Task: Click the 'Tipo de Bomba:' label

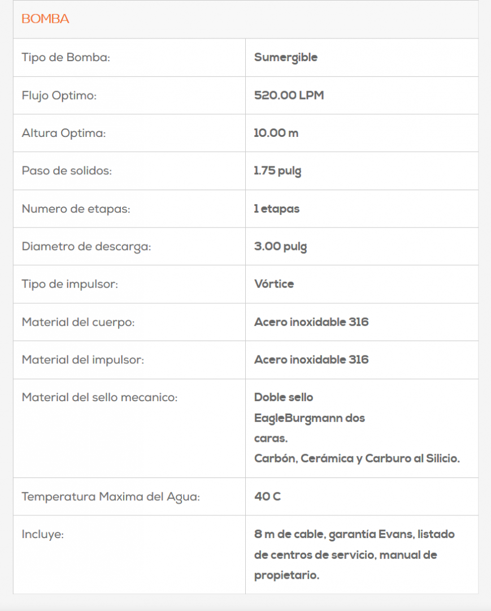Action: coord(66,58)
